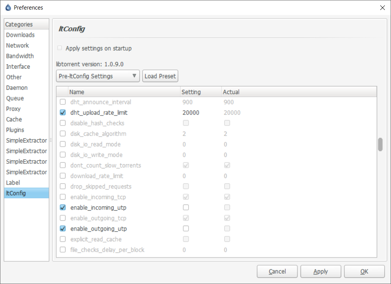Open the Network preferences section
This screenshot has height=284, width=391.
[17, 45]
